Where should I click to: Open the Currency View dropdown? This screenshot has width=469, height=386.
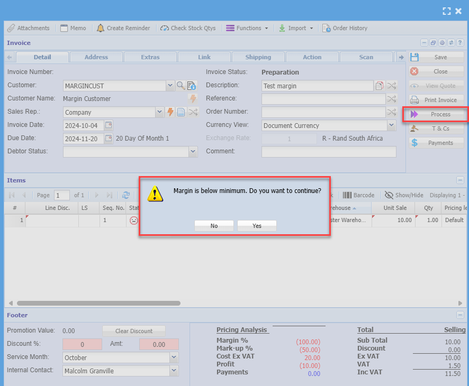(391, 125)
